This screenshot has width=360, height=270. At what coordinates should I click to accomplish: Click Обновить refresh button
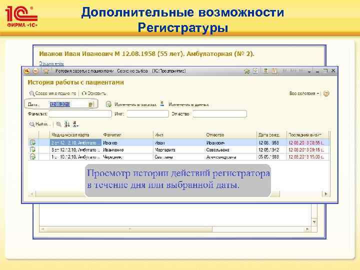[x=94, y=93]
